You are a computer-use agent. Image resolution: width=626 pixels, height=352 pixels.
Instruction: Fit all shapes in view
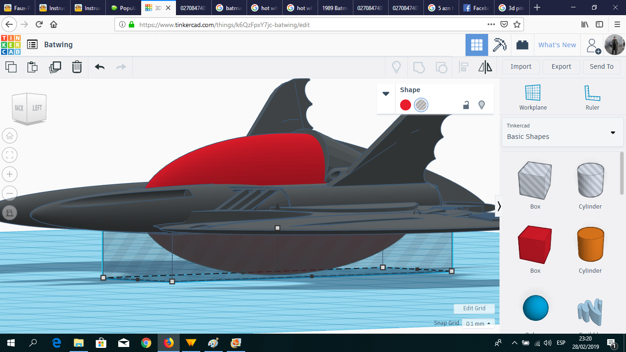click(10, 155)
